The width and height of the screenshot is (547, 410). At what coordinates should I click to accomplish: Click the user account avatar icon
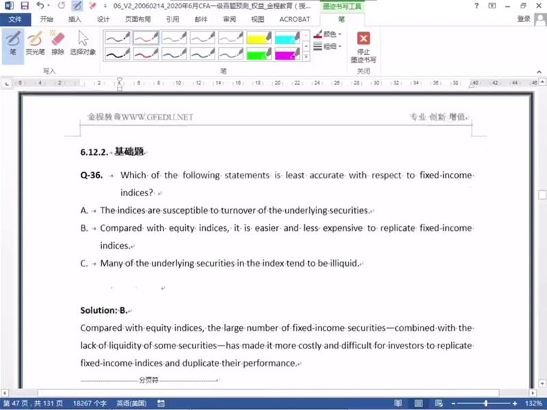point(541,20)
